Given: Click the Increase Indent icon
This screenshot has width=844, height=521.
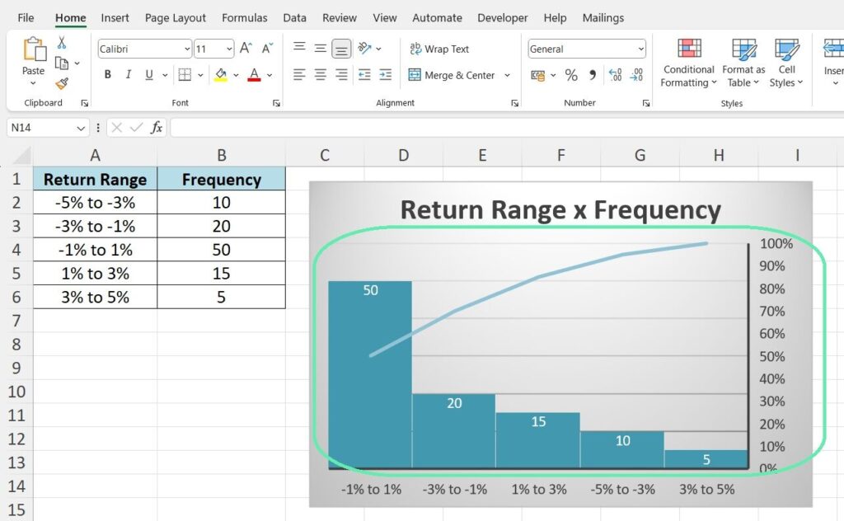Looking at the screenshot, I should point(385,75).
